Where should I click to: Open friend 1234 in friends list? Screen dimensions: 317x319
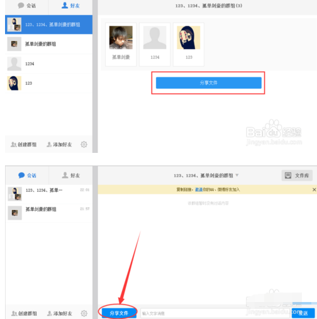[48, 64]
